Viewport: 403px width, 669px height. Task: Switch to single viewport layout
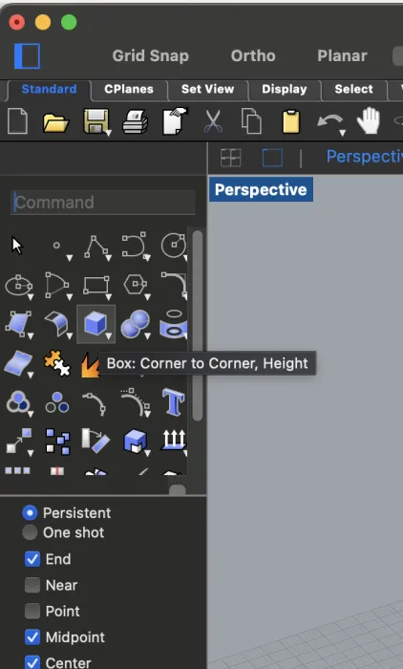272,158
